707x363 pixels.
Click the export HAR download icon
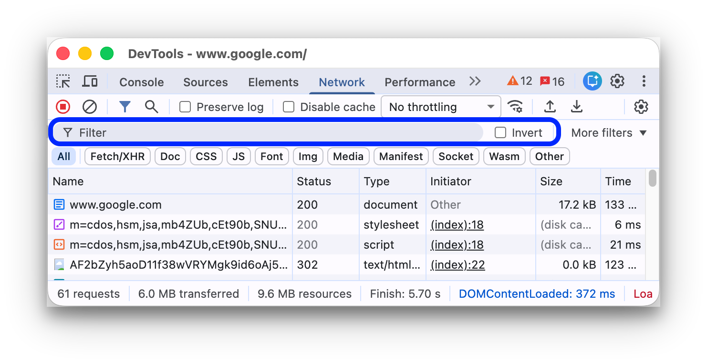pyautogui.click(x=577, y=107)
